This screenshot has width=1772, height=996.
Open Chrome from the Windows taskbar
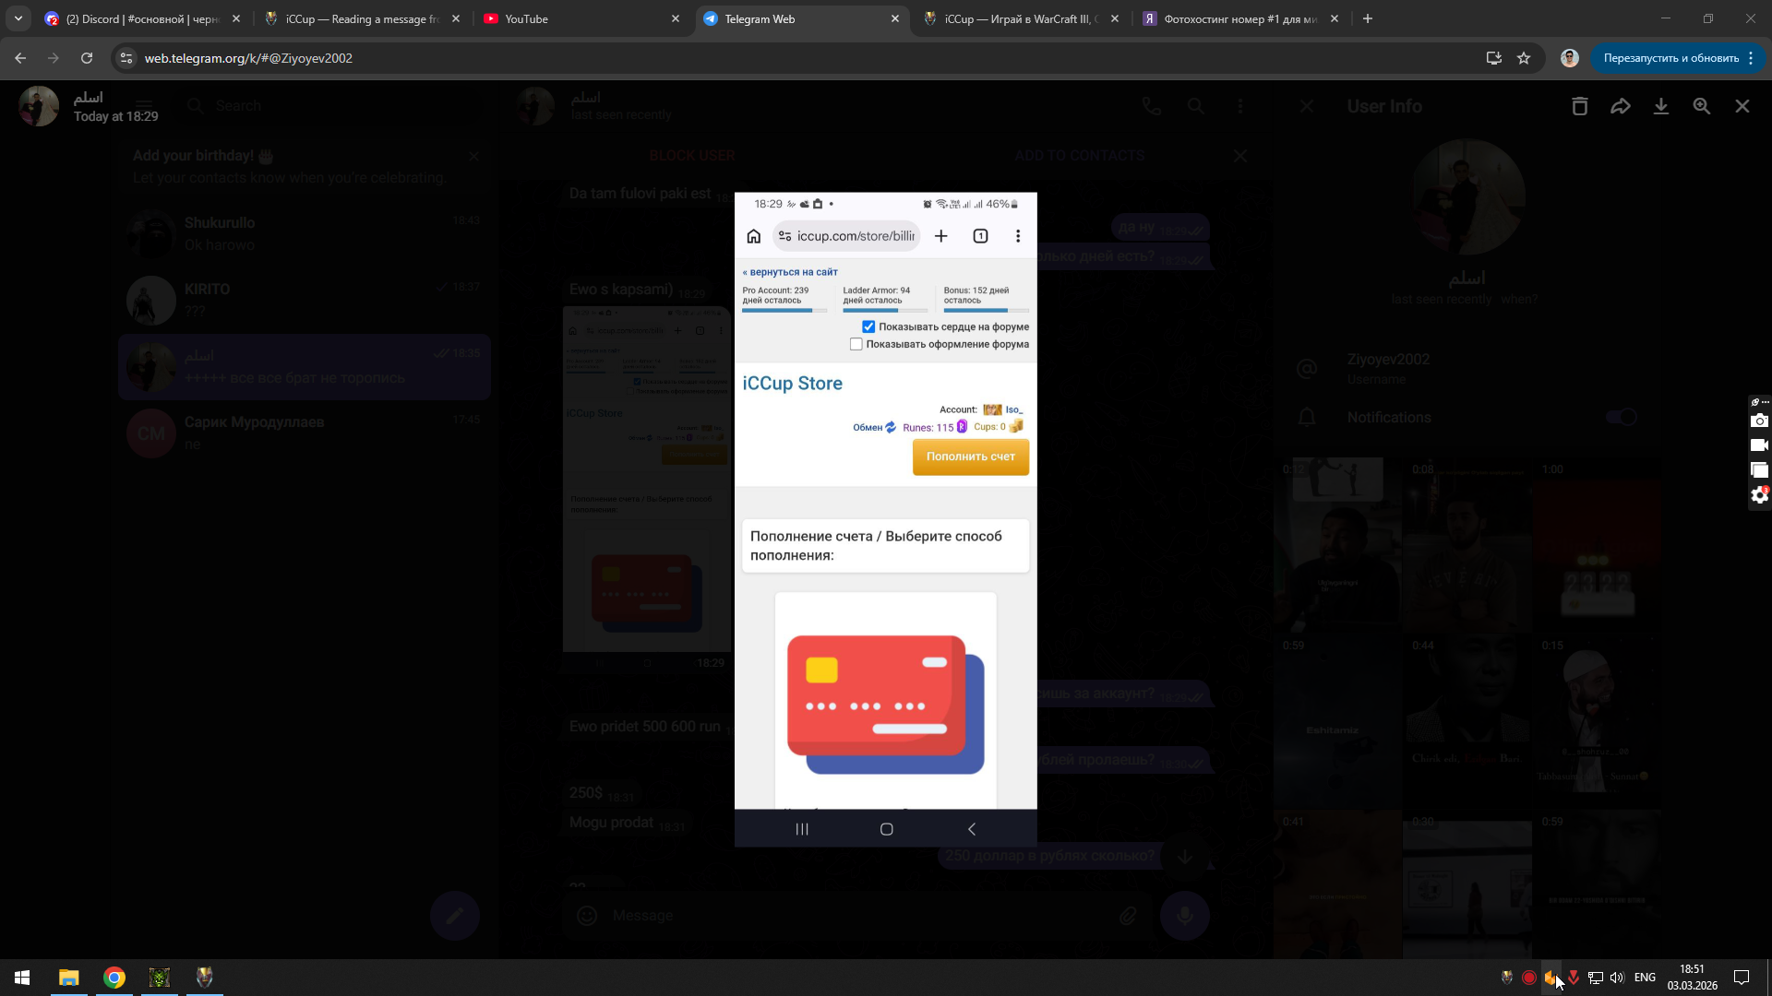114,978
